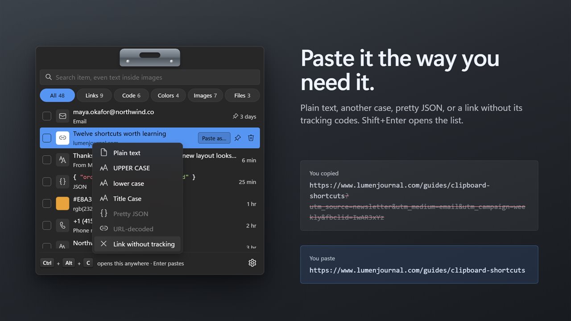Click the maya.okafor@northwind.co address text
571x321 pixels.
tap(113, 112)
